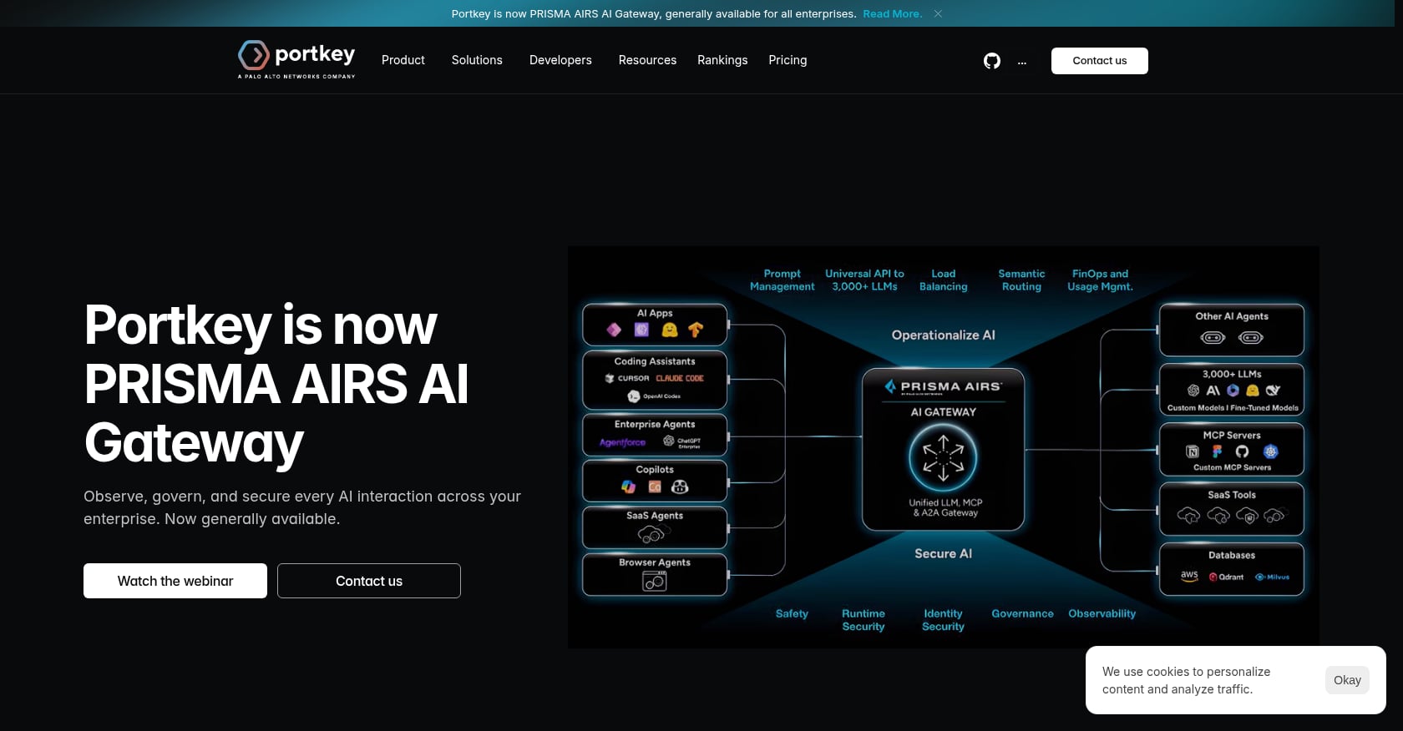
Task: Click the Watch the webinar button
Action: pos(175,581)
